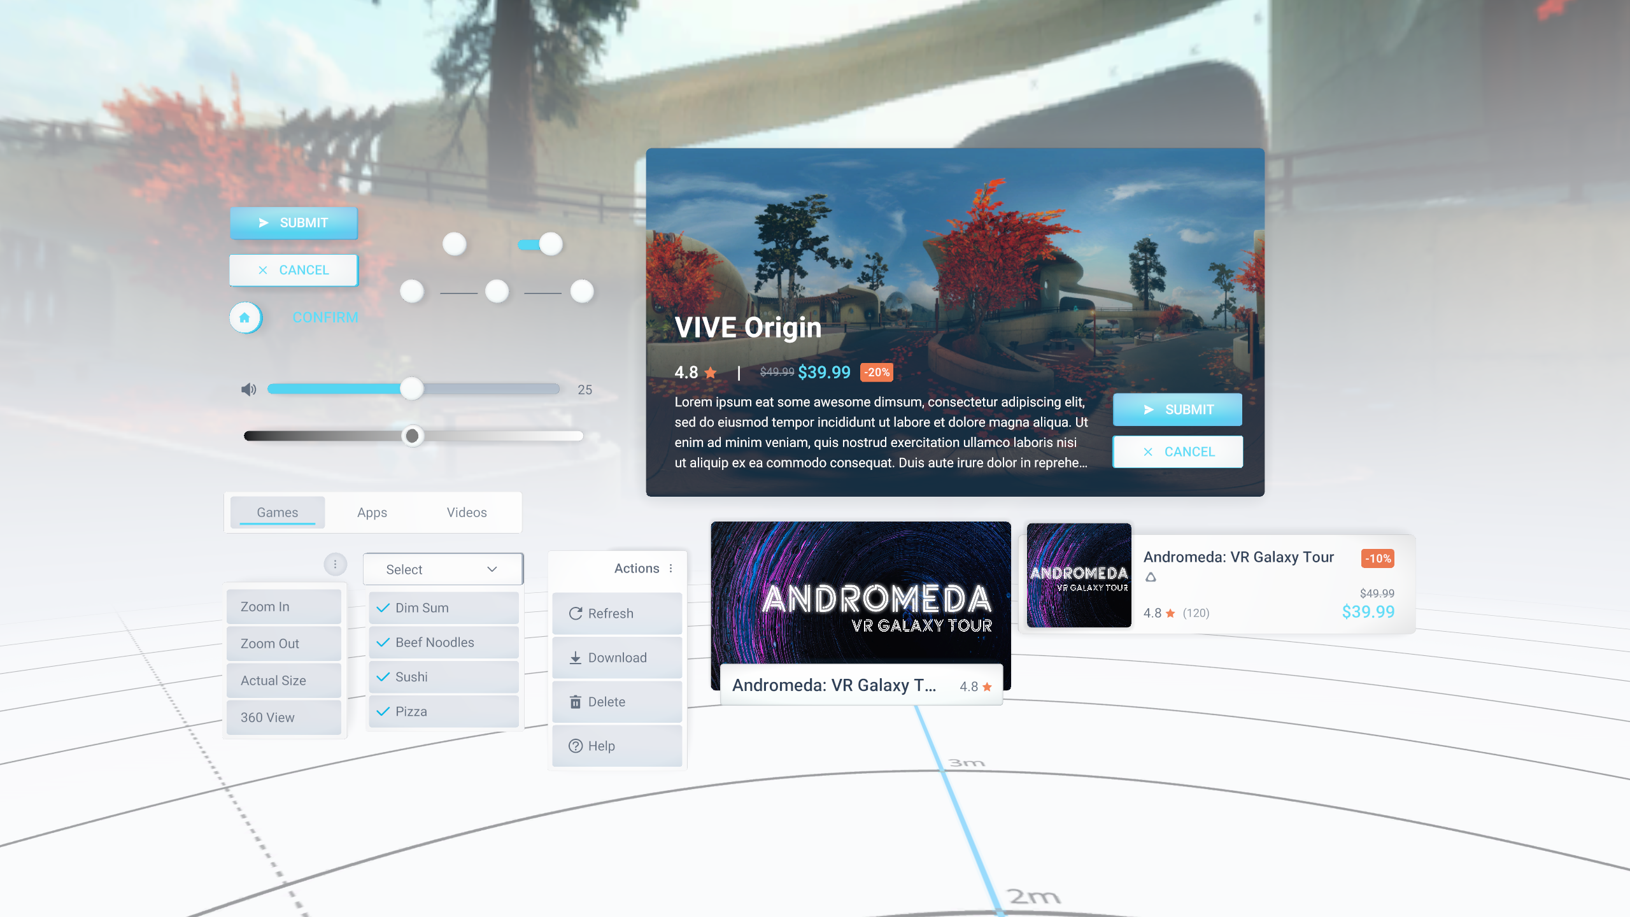Toggle the blue enabled switch off
Screen dimensions: 1630x917
click(x=541, y=244)
